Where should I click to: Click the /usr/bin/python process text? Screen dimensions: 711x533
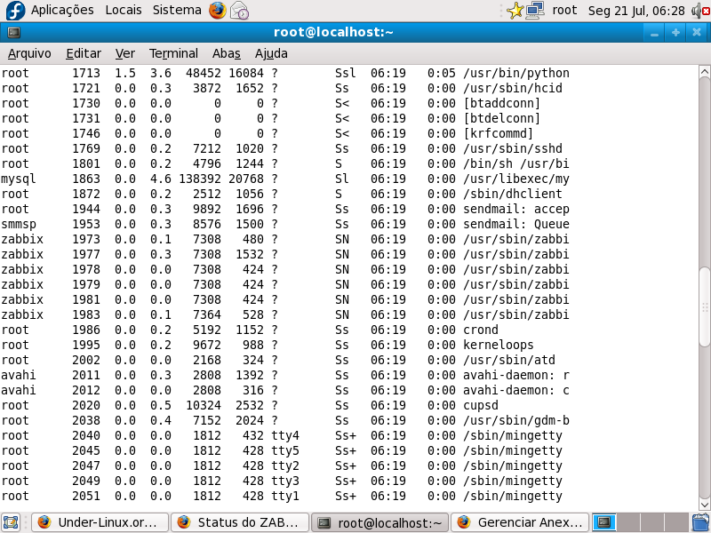tap(516, 73)
